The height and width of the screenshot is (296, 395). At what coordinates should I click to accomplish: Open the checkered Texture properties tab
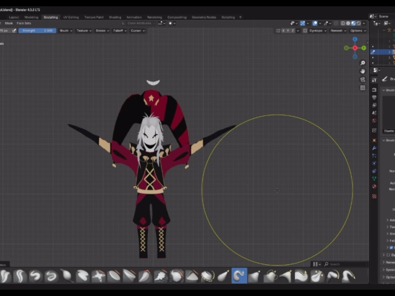coord(374,196)
